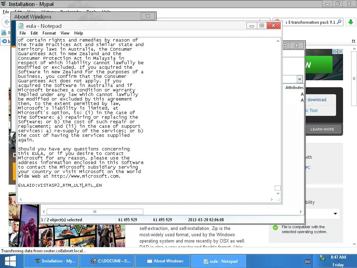Click the EULAID:VISTASP2_RTM_ULT_RTL_EN line
Screen dimensions: 357x268
[x=60, y=185]
